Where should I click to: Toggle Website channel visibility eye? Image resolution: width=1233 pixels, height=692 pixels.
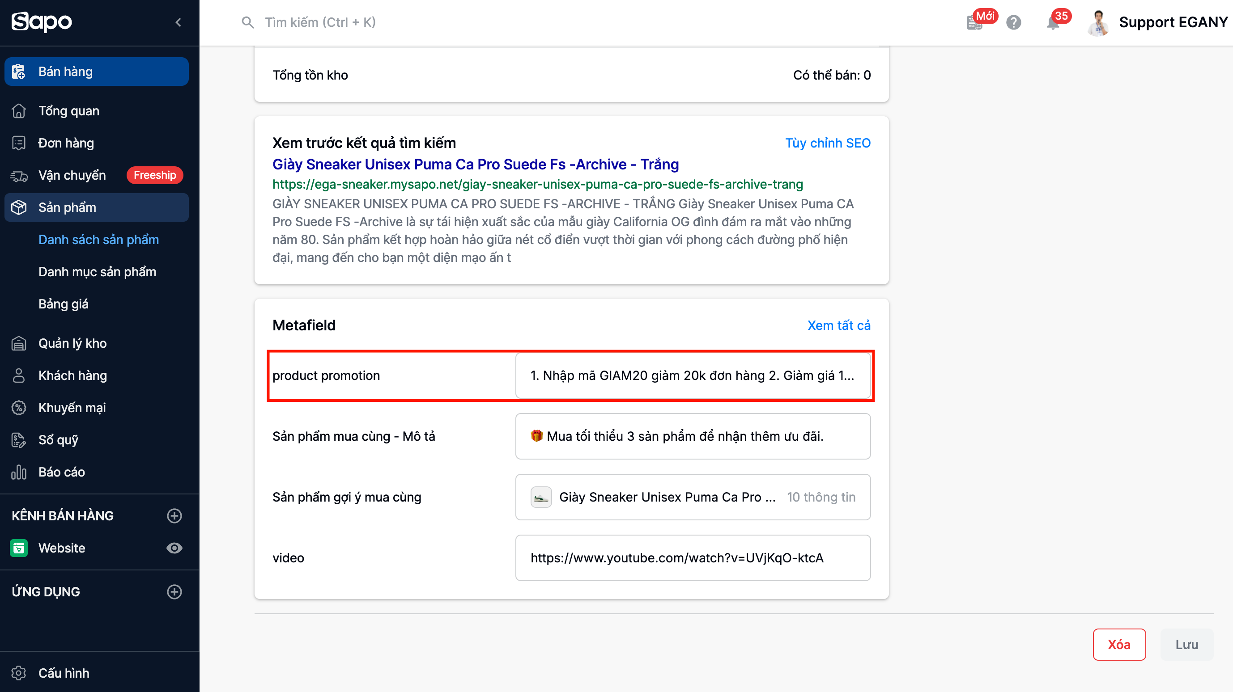click(174, 548)
